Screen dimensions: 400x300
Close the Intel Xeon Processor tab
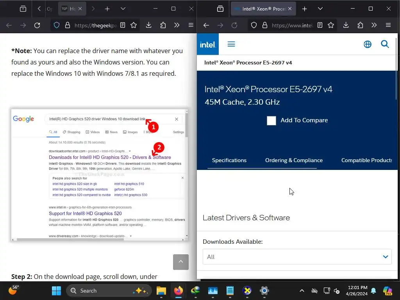290,9
